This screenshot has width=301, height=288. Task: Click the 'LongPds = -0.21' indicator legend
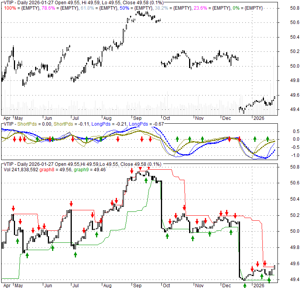pos(109,124)
